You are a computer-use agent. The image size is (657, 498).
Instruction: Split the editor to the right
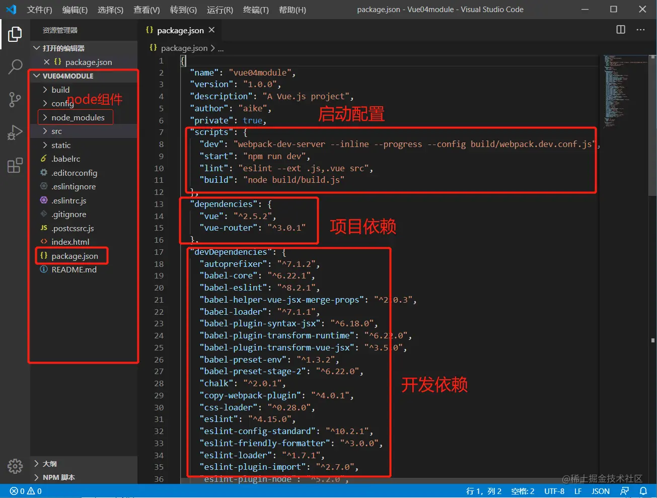pyautogui.click(x=621, y=30)
